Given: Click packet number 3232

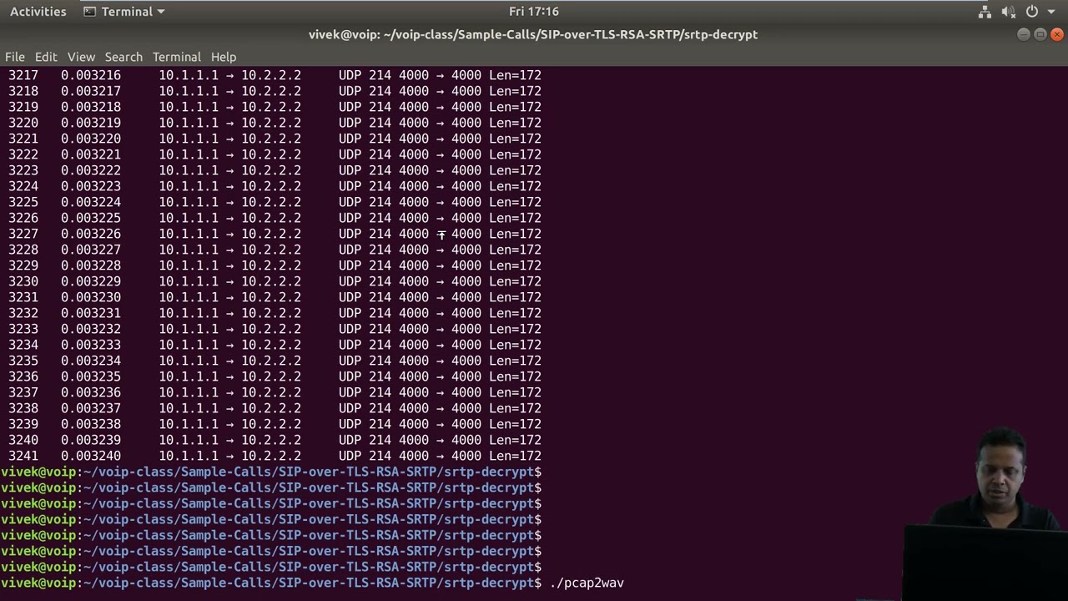Looking at the screenshot, I should click(23, 313).
